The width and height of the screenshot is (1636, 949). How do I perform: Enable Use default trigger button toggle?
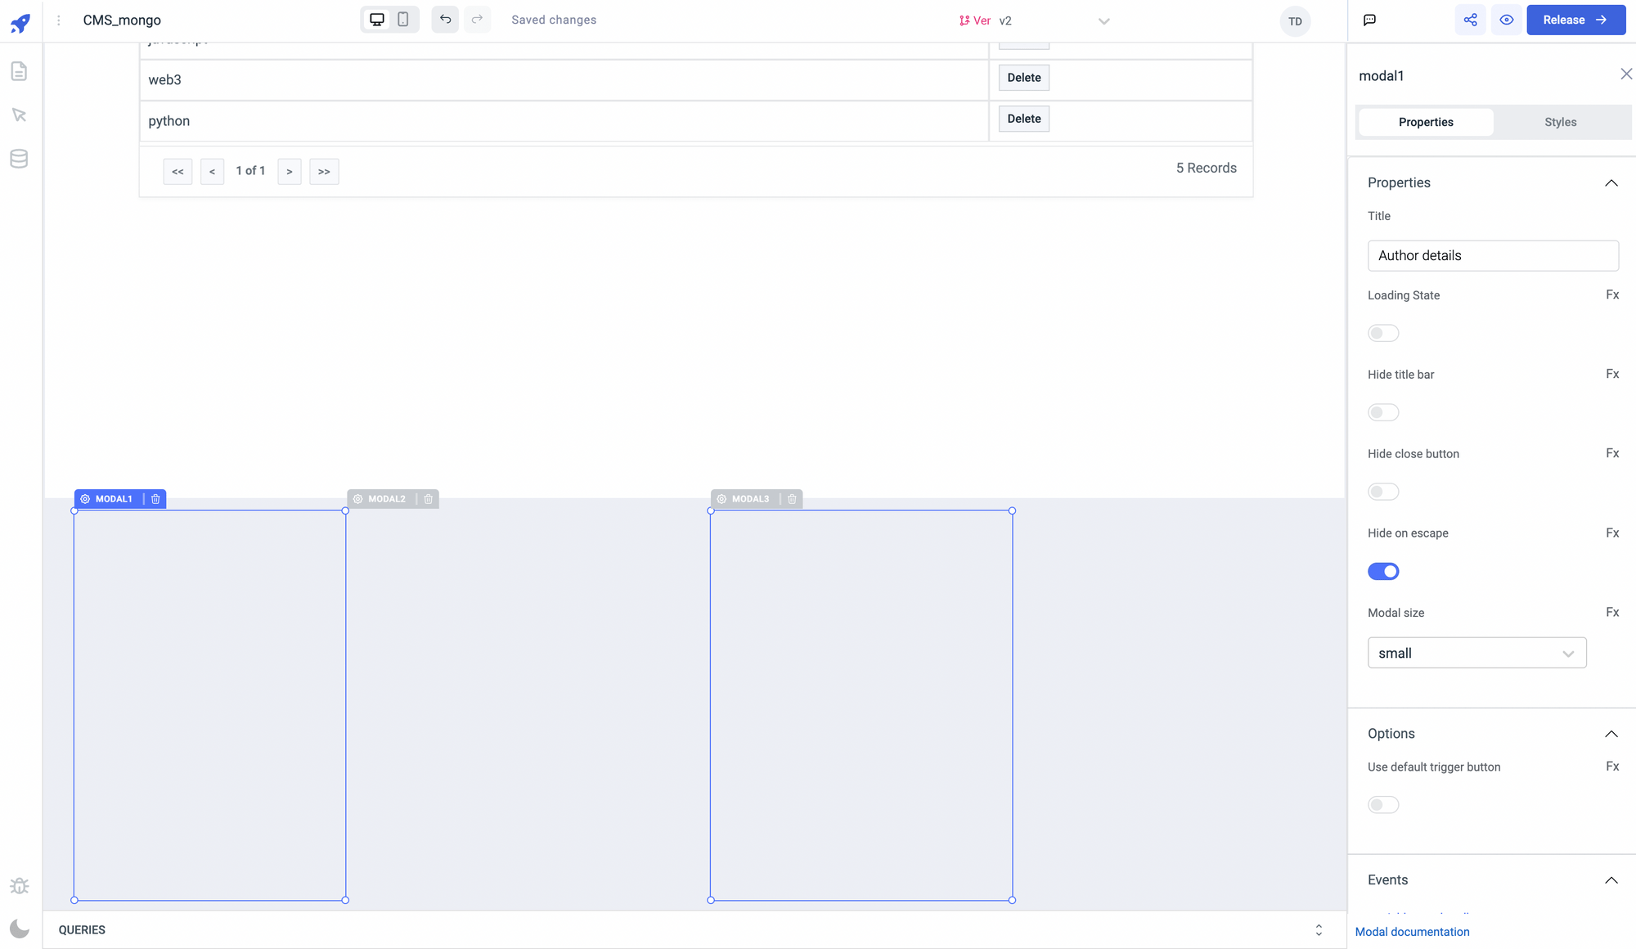(1383, 805)
